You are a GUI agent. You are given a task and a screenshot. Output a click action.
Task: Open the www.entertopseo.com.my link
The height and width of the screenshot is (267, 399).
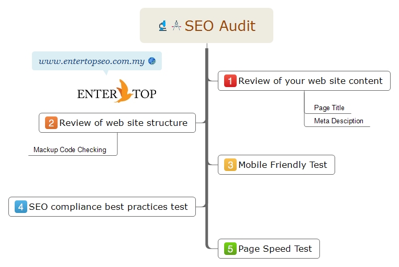coord(92,61)
